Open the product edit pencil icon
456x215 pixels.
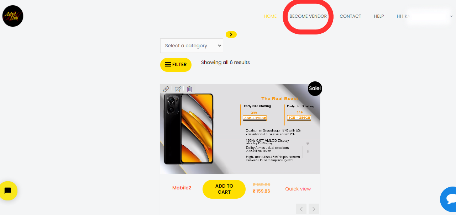click(x=178, y=89)
